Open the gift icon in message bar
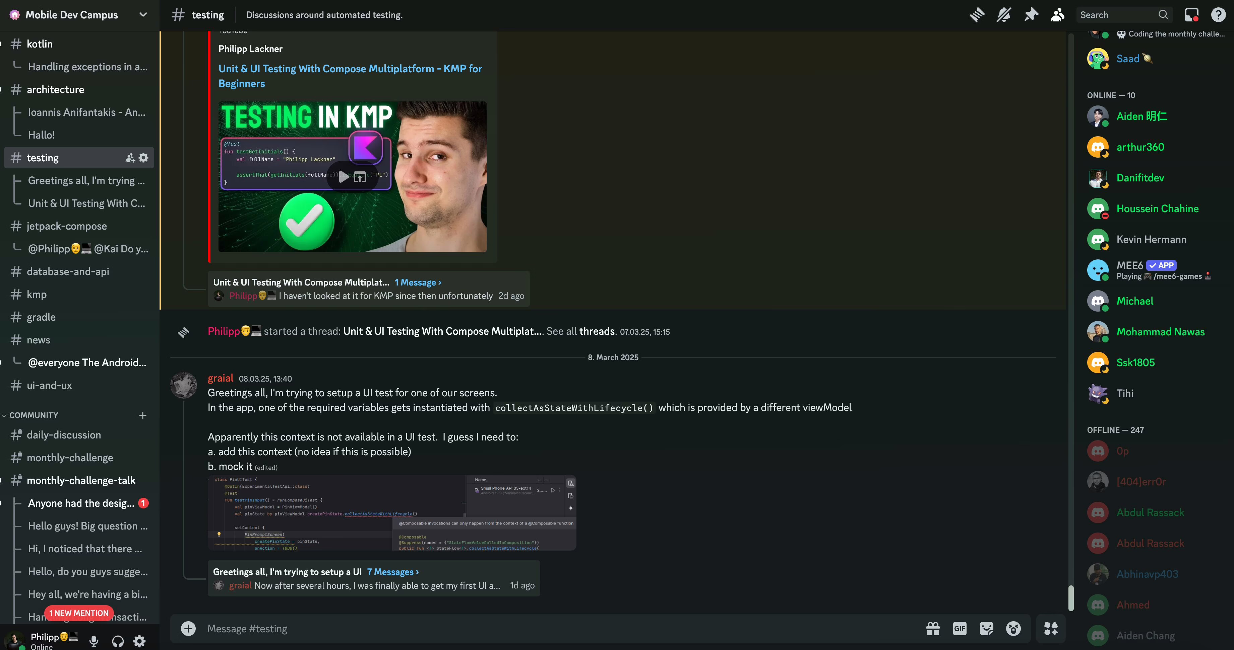This screenshot has height=650, width=1234. 933,629
